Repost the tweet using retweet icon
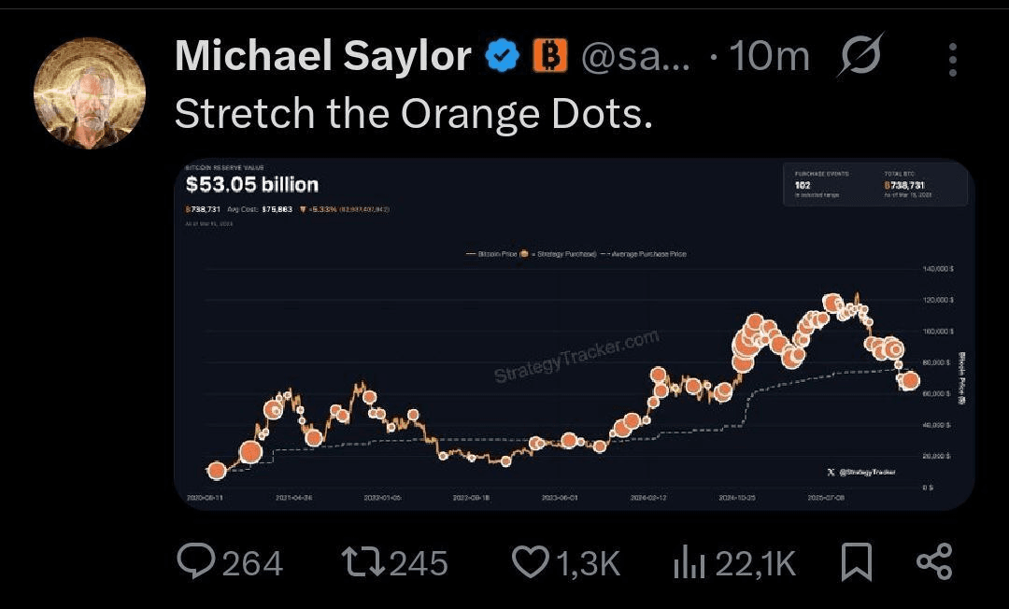Image resolution: width=1009 pixels, height=609 pixels. point(362,561)
